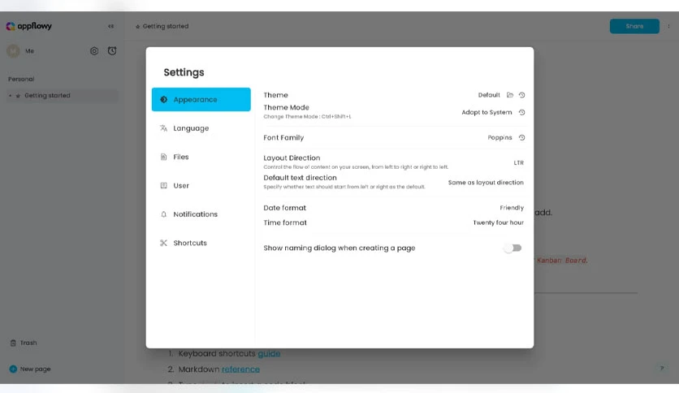
Task: Click the Language tab translate icon
Action: tap(163, 128)
